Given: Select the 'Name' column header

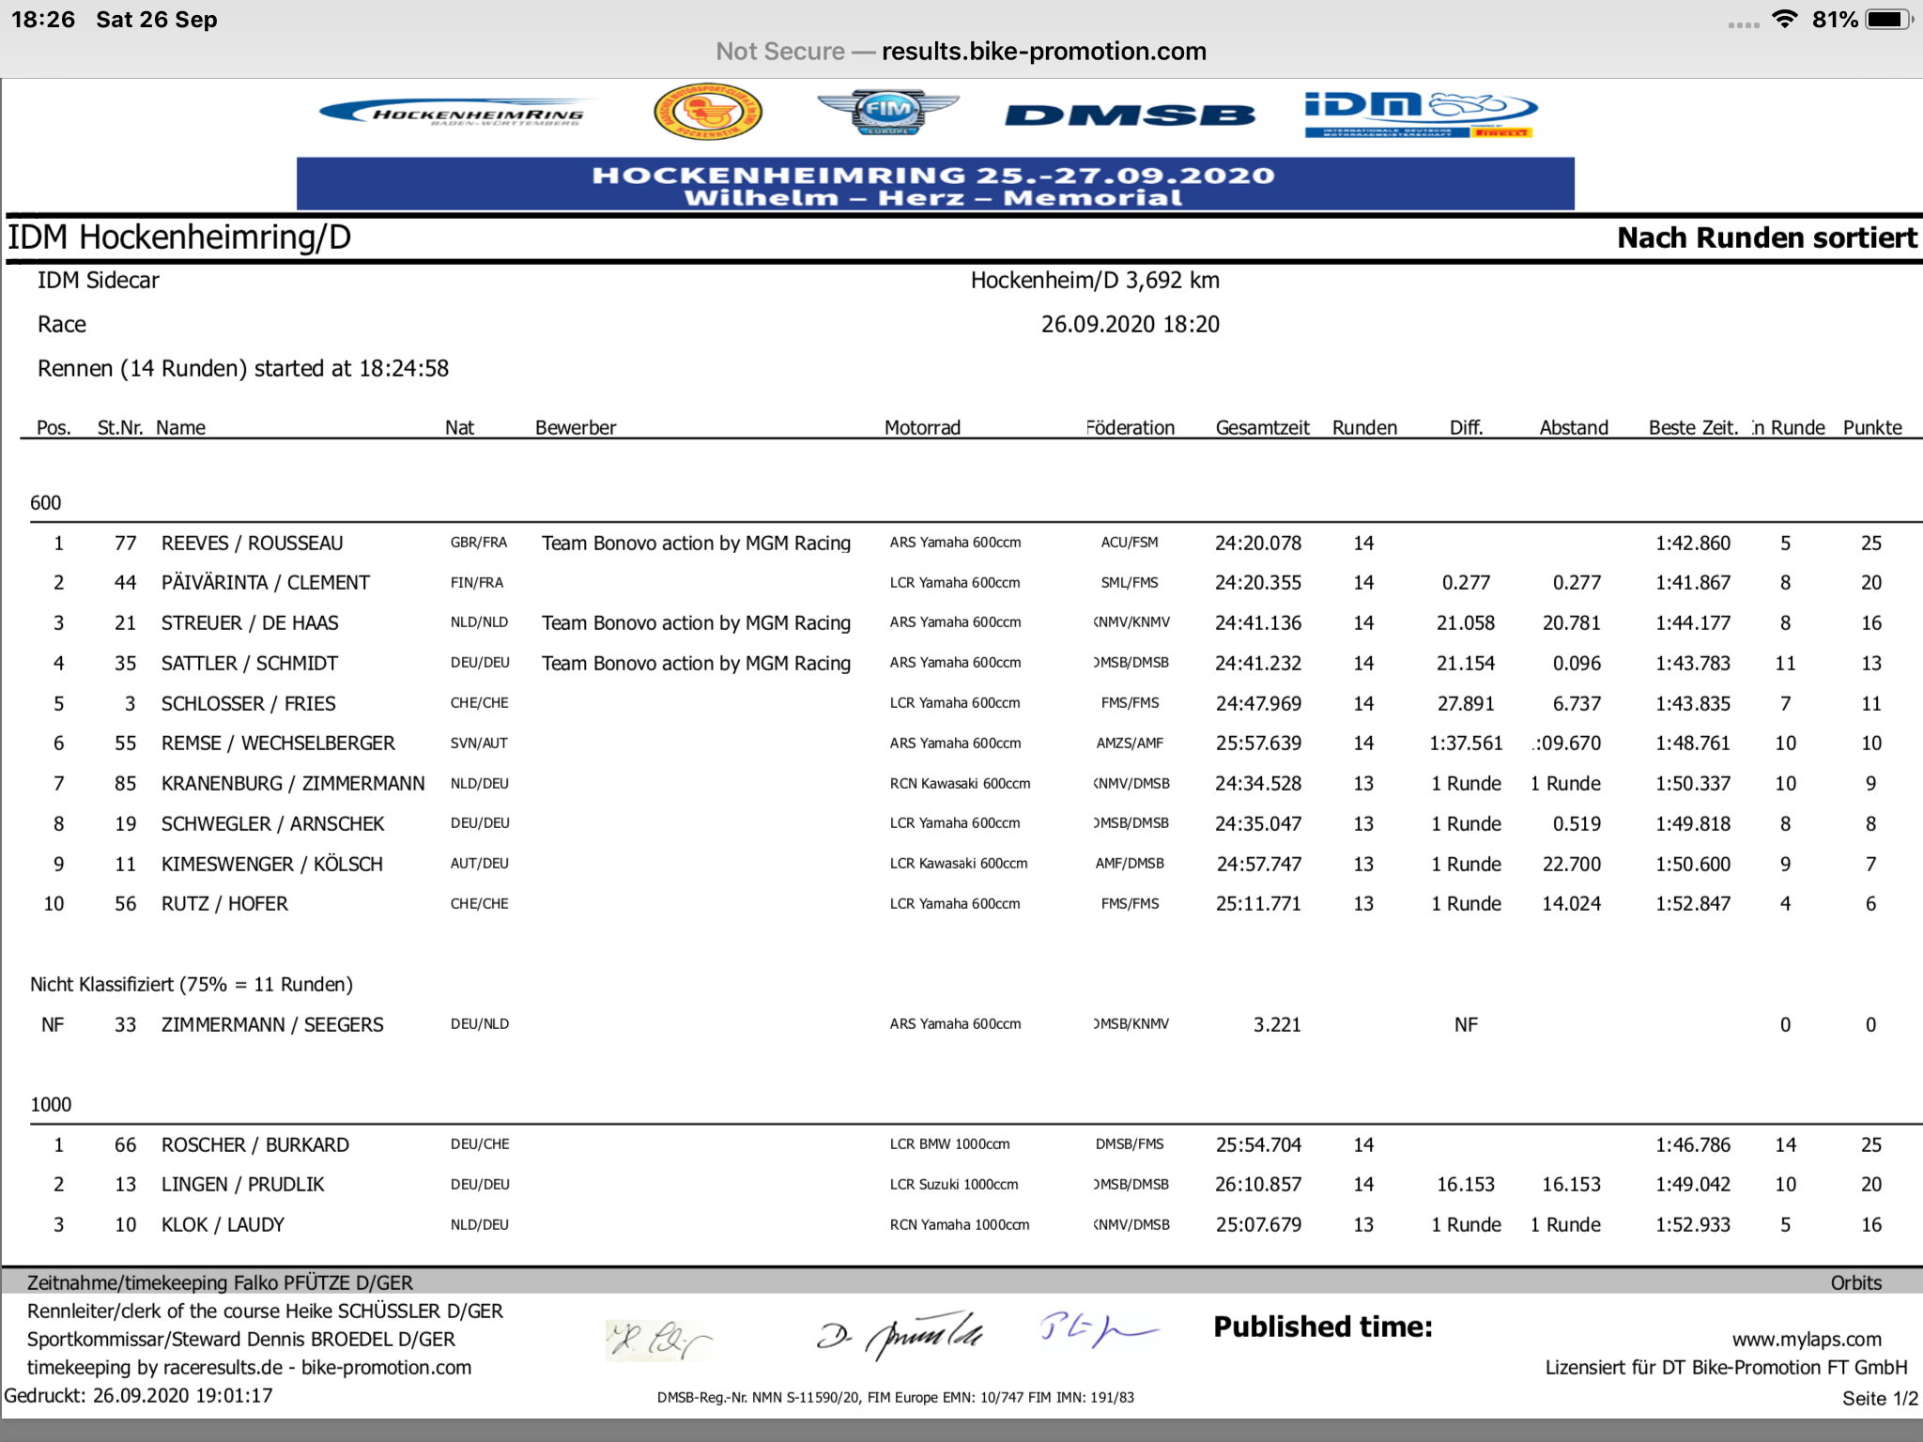Looking at the screenshot, I should pos(180,427).
